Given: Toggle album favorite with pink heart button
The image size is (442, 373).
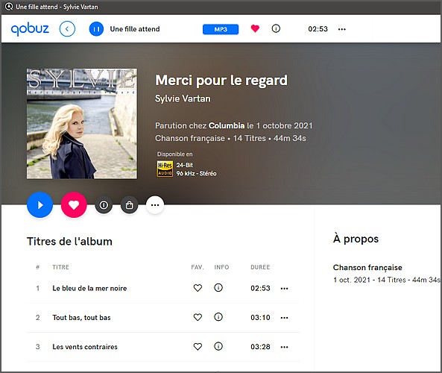Looking at the screenshot, I should tap(74, 205).
